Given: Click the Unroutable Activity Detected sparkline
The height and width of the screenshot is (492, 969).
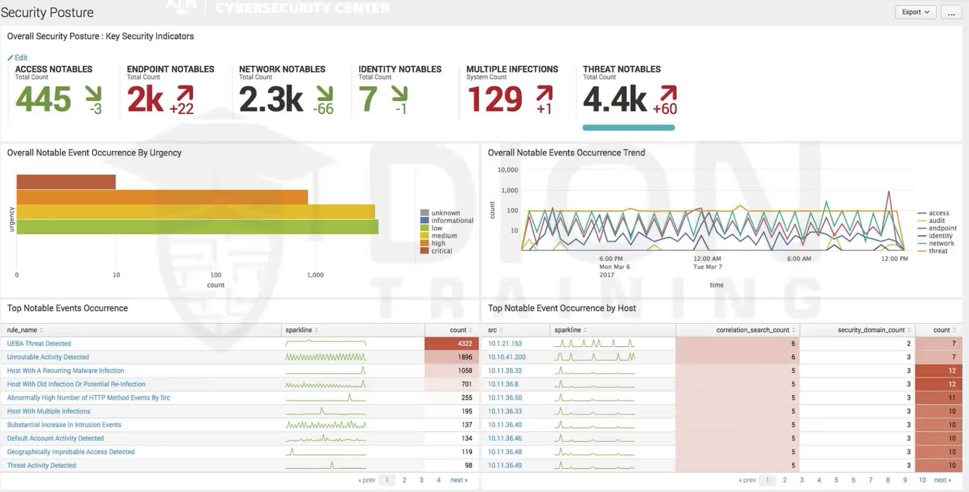Looking at the screenshot, I should 326,357.
